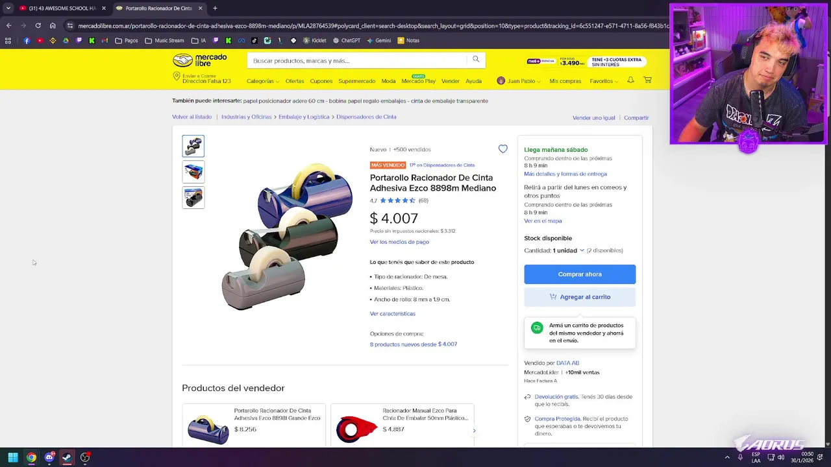Viewport: 831px width, 467px height.
Task: Reload the page in browser toolbar
Action: click(38, 26)
